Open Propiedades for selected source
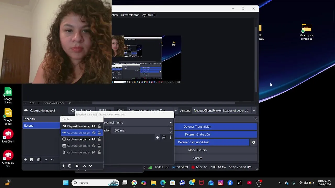Screen dimensions: 335x188 click(81, 110)
